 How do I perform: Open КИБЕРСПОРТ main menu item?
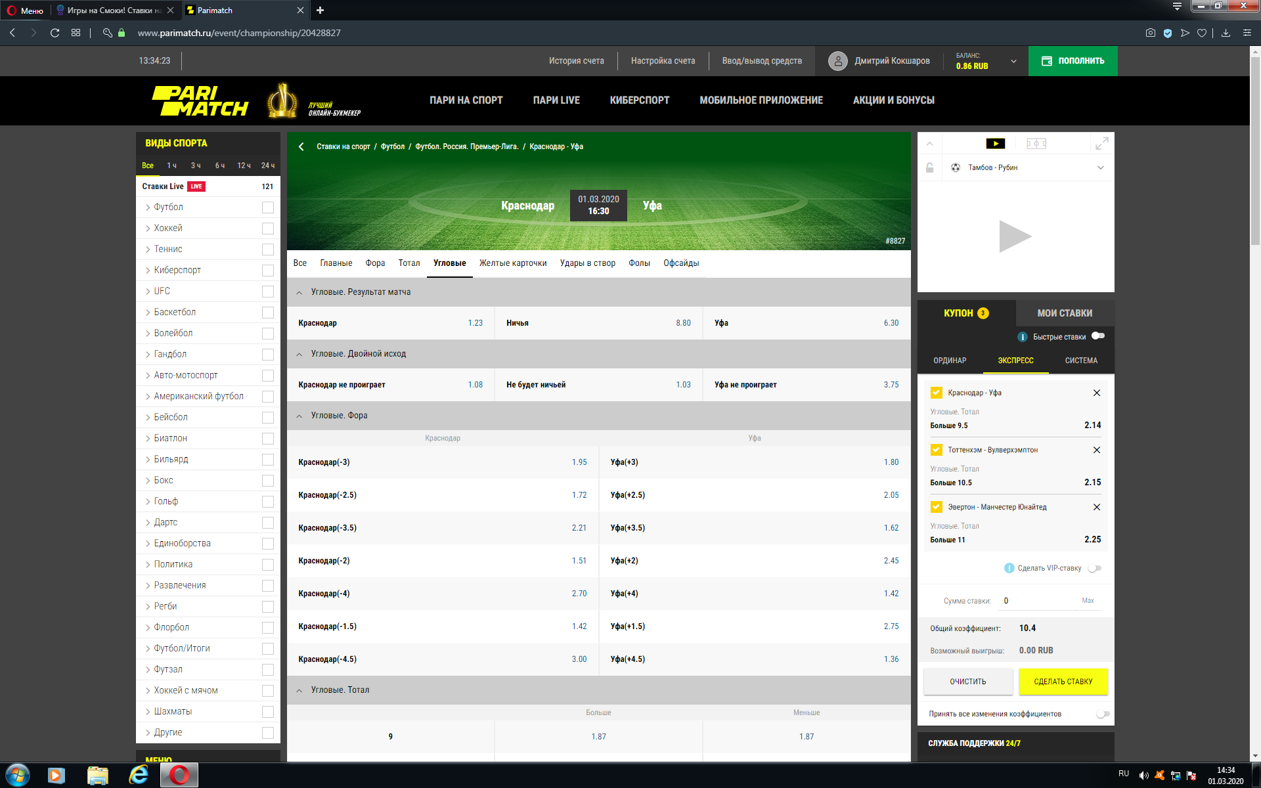pyautogui.click(x=639, y=100)
